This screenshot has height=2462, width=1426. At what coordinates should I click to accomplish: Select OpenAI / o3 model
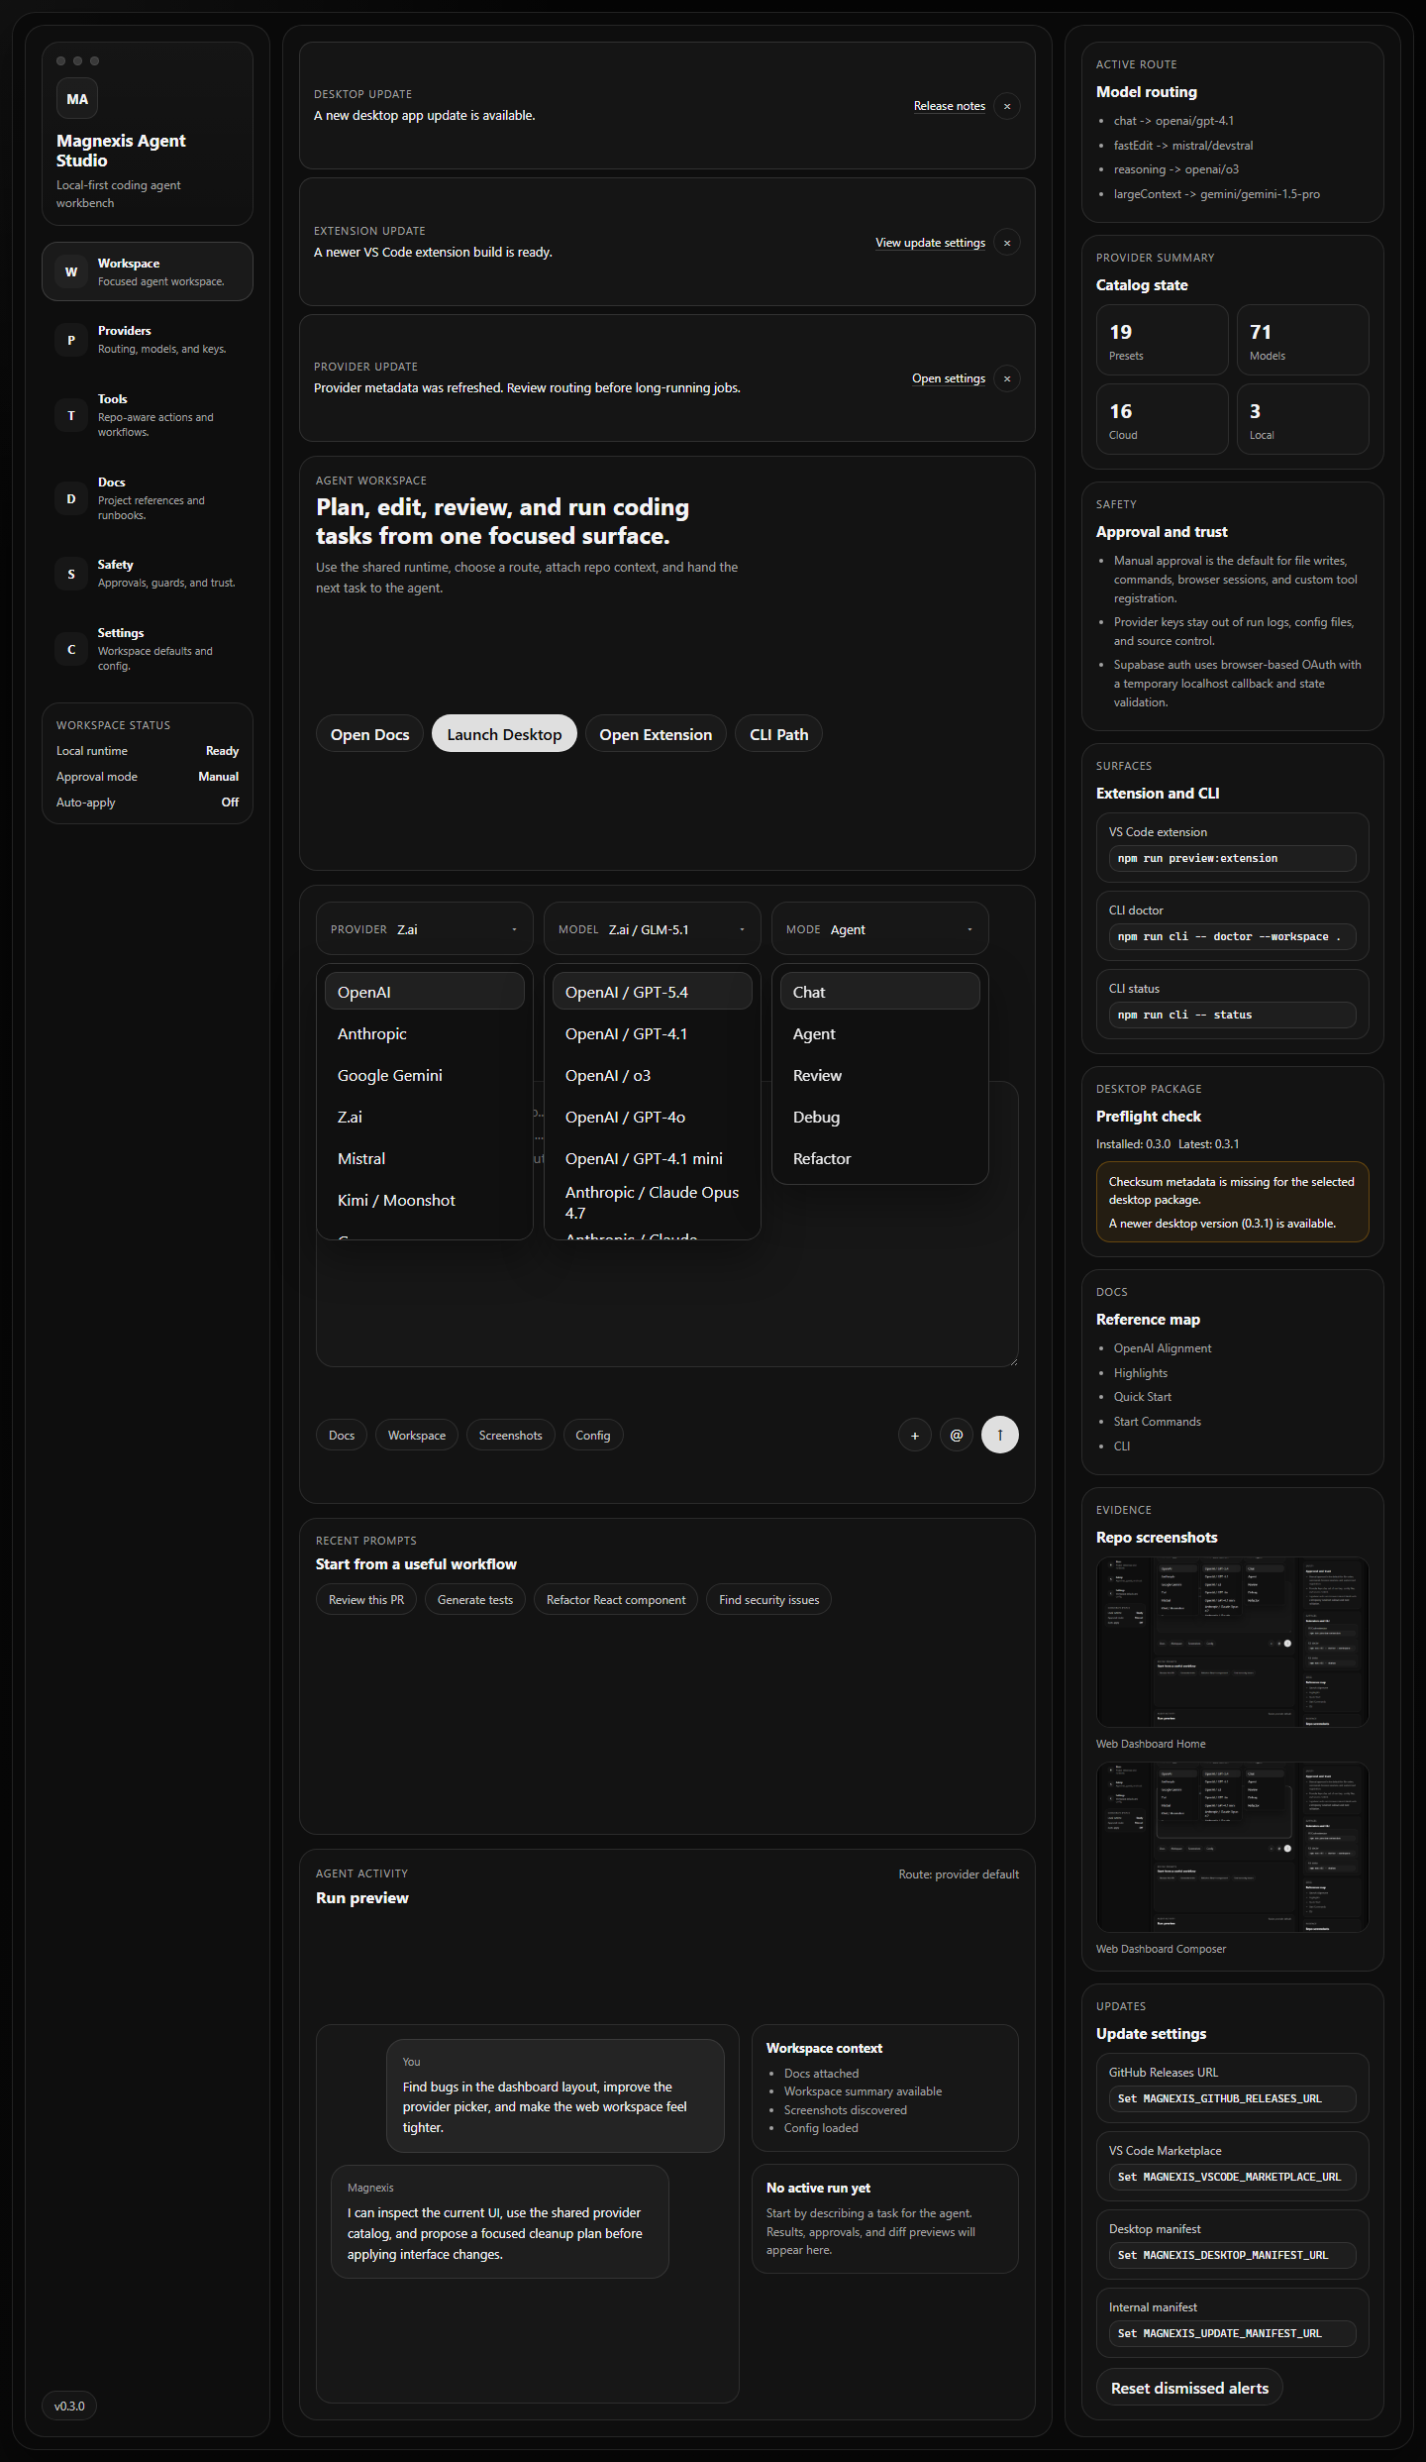[x=653, y=1075]
